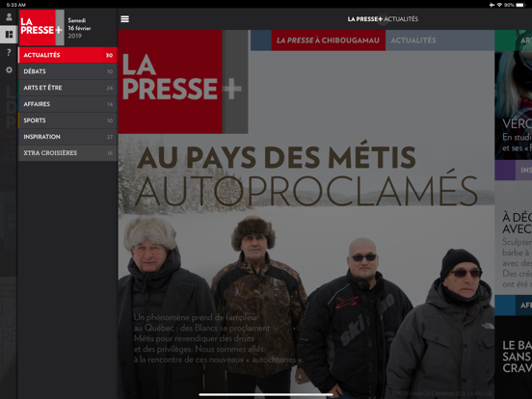Open the Débats section
This screenshot has height=399, width=532.
click(x=67, y=71)
